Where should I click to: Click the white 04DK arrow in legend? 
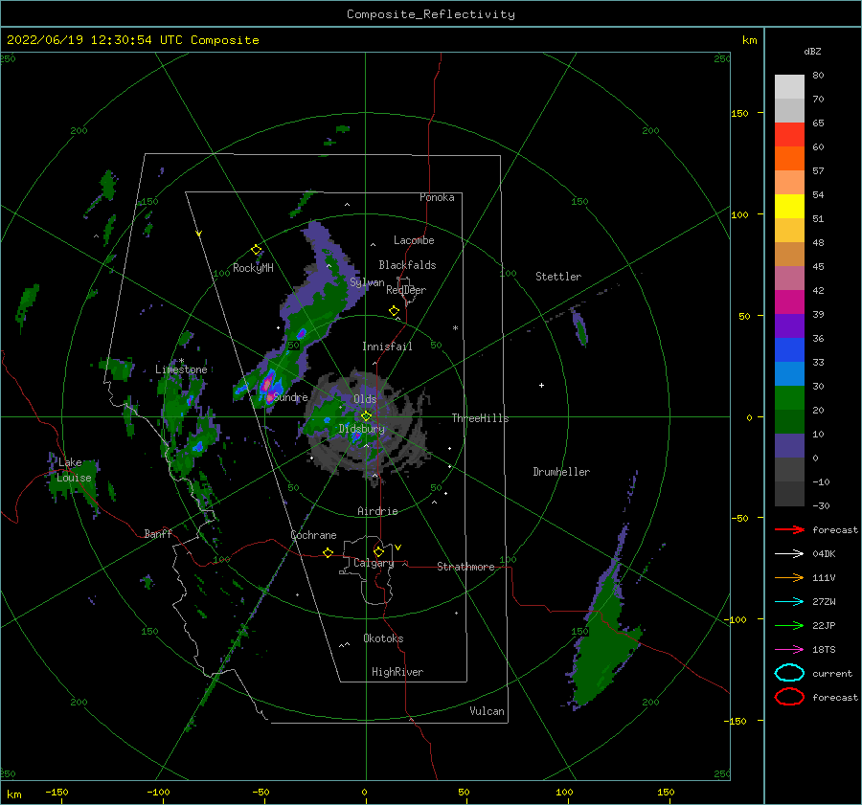789,553
